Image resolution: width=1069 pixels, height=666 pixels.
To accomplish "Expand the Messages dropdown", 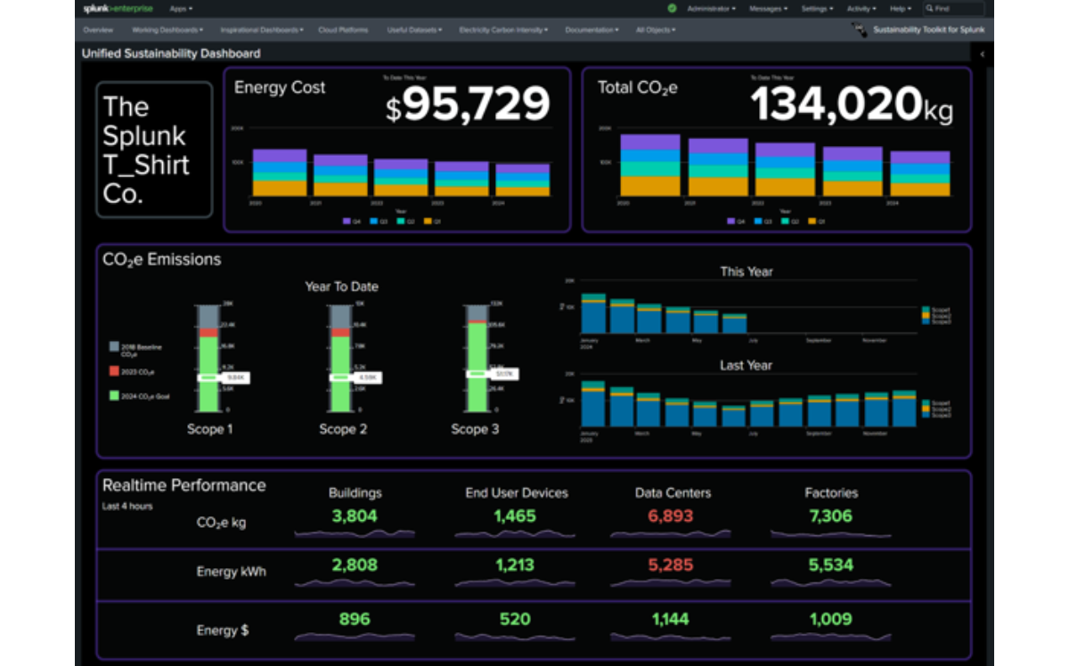I will pyautogui.click(x=769, y=8).
